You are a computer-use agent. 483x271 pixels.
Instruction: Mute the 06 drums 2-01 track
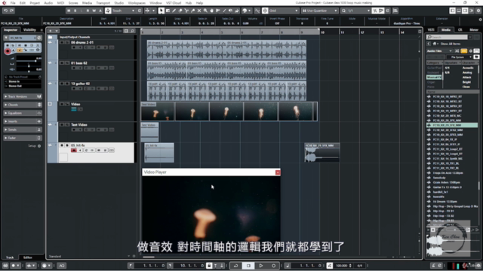coord(62,42)
